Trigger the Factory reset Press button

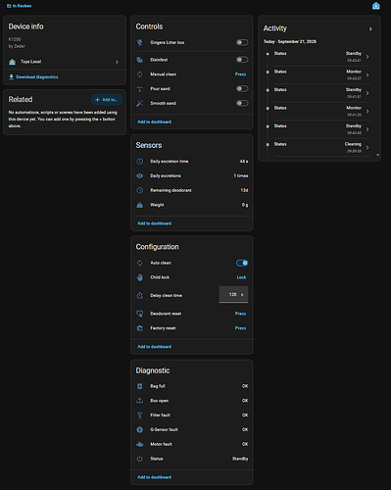[240, 328]
